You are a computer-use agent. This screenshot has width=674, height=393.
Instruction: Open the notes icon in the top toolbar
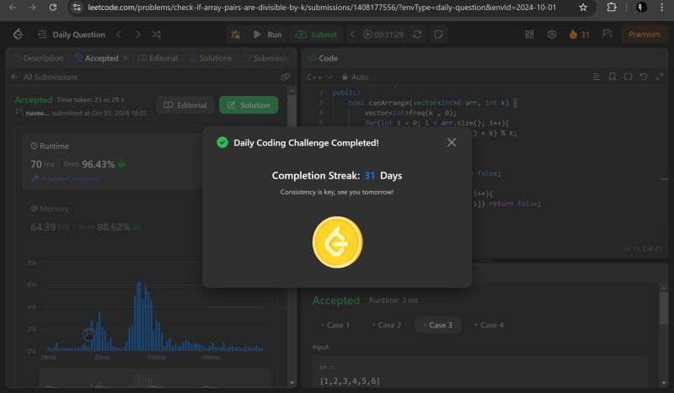(438, 35)
